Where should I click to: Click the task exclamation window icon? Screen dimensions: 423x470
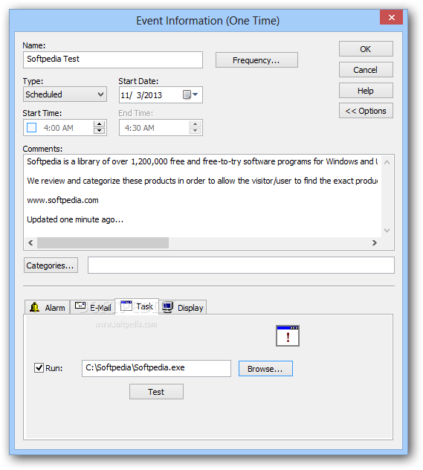(x=287, y=335)
